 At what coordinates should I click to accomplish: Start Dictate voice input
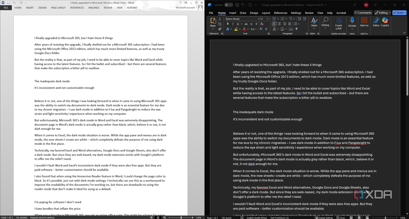352,22
